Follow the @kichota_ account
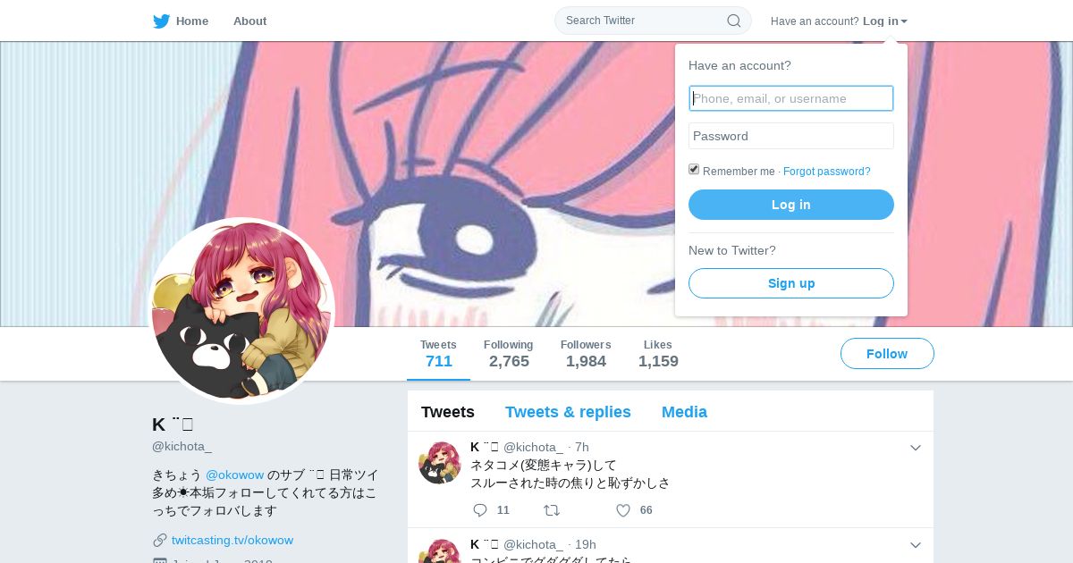 tap(887, 354)
